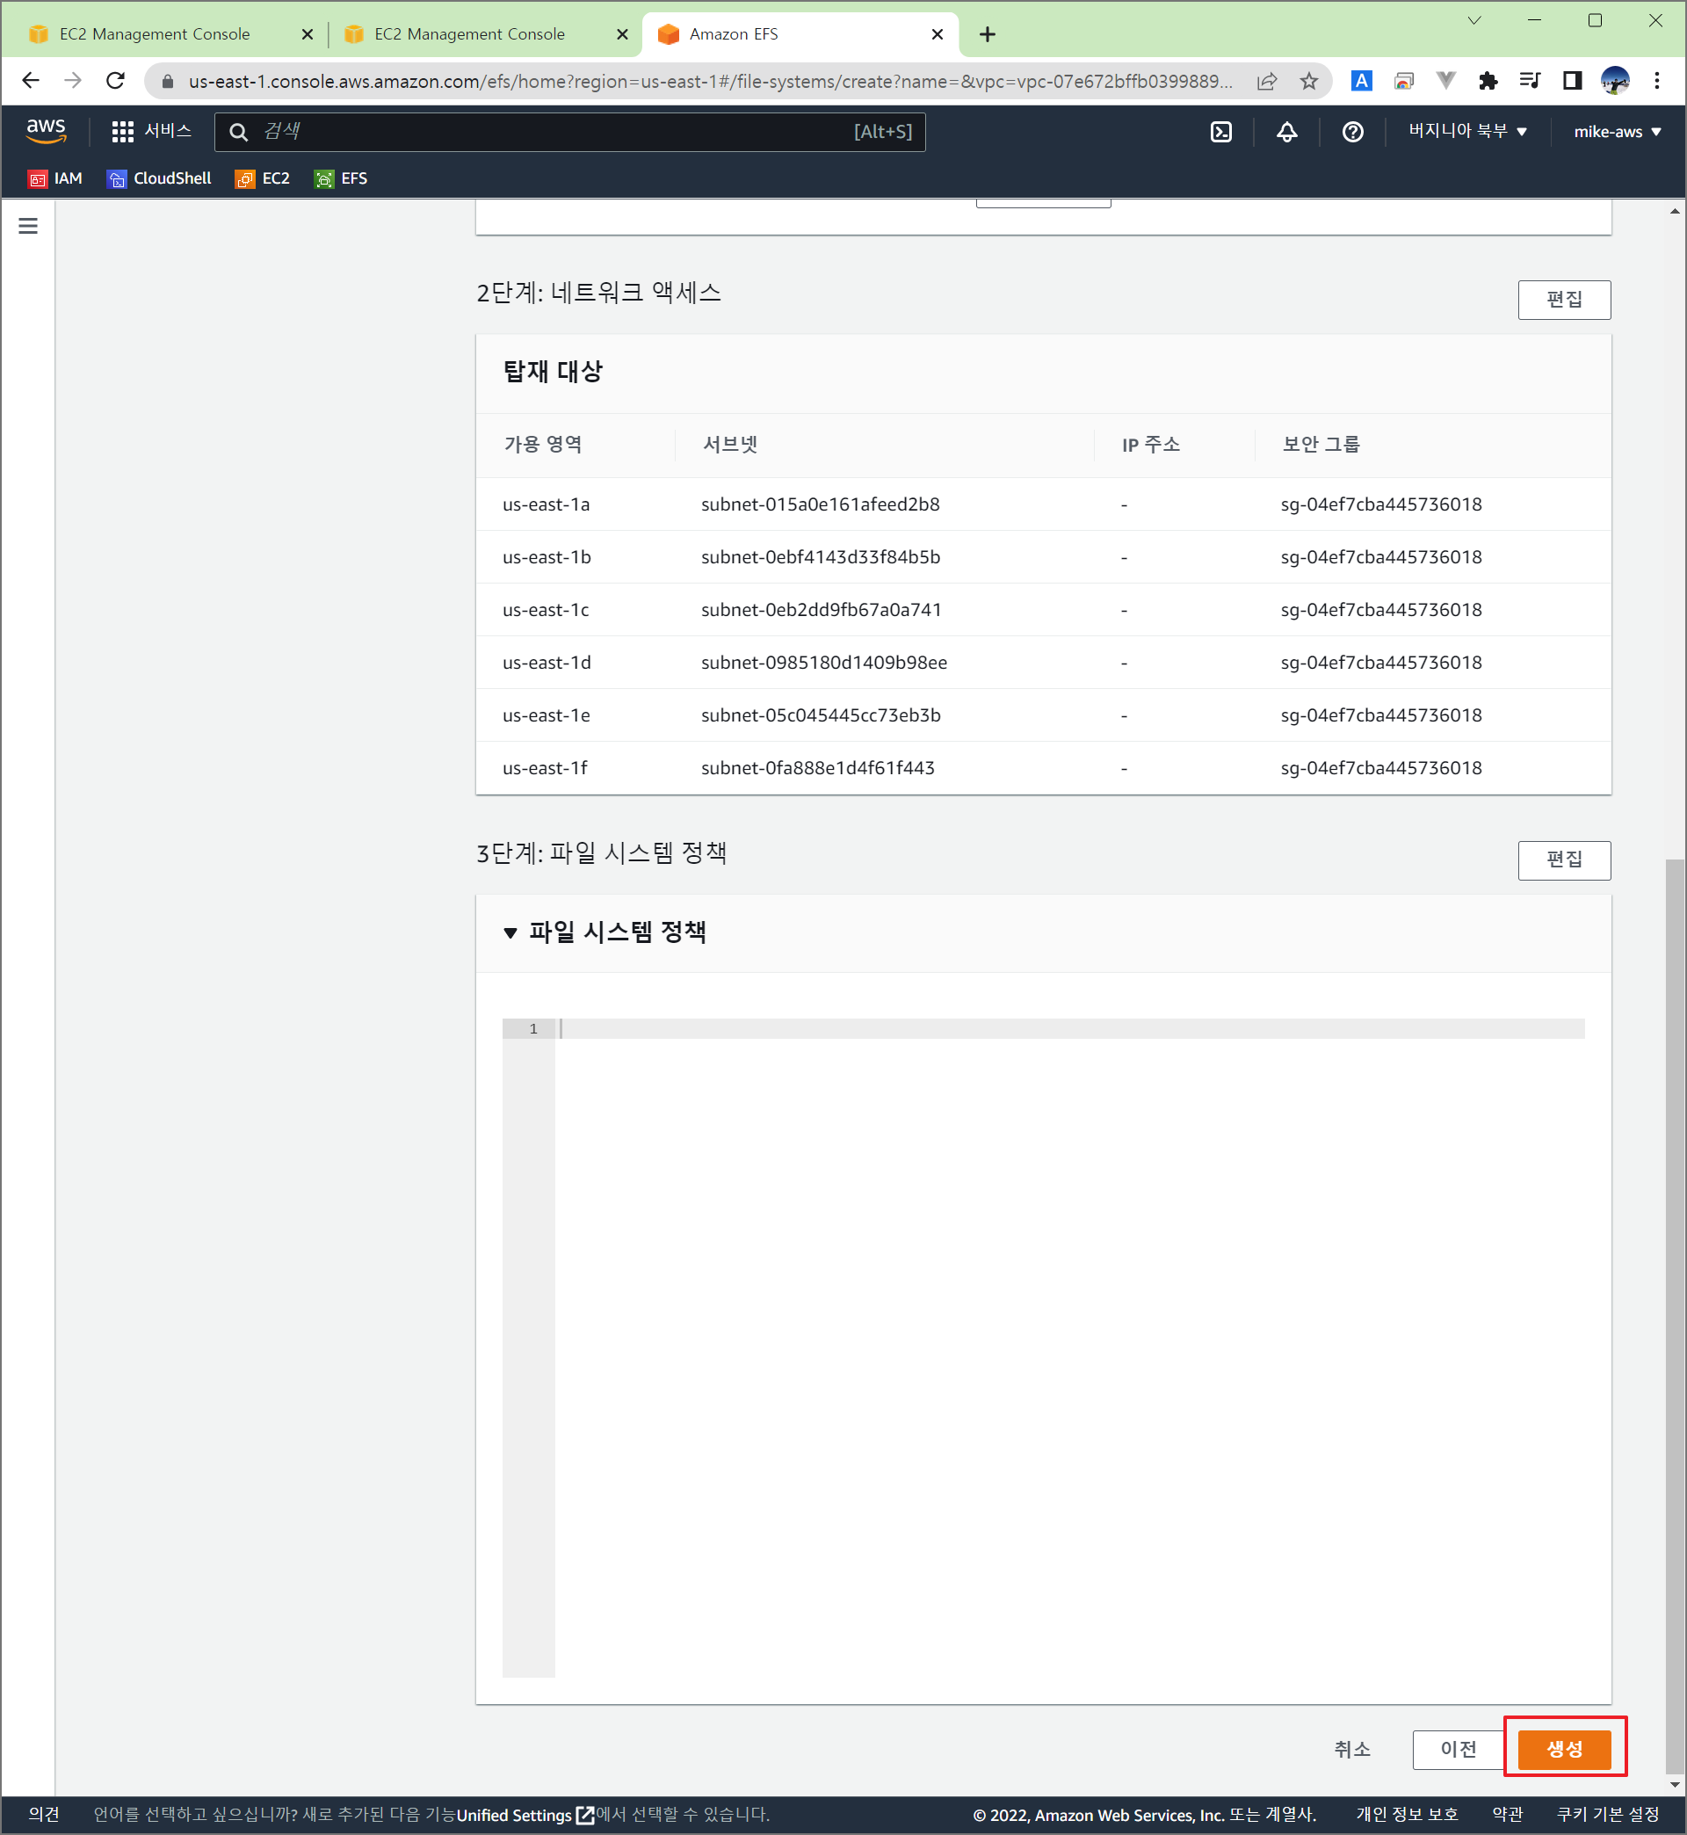
Task: Open the services grid menu icon
Action: [x=122, y=132]
